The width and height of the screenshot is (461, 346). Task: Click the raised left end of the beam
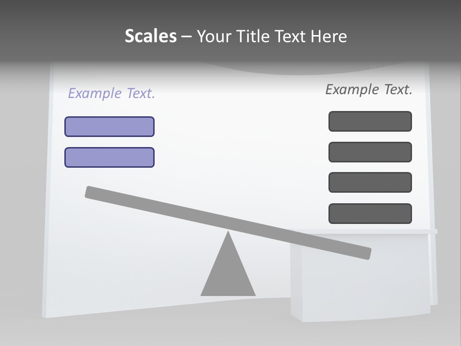point(91,192)
